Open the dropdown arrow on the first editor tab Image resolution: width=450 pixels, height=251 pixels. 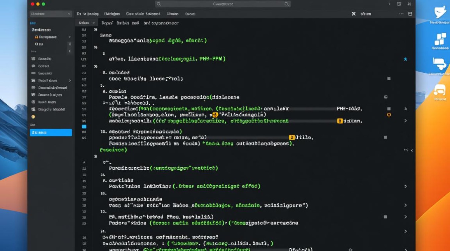(94, 23)
